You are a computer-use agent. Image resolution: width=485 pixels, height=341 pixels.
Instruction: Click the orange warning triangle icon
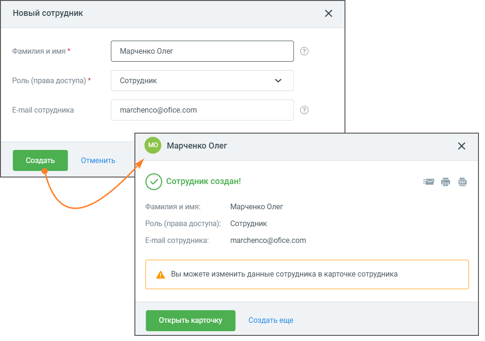(160, 275)
